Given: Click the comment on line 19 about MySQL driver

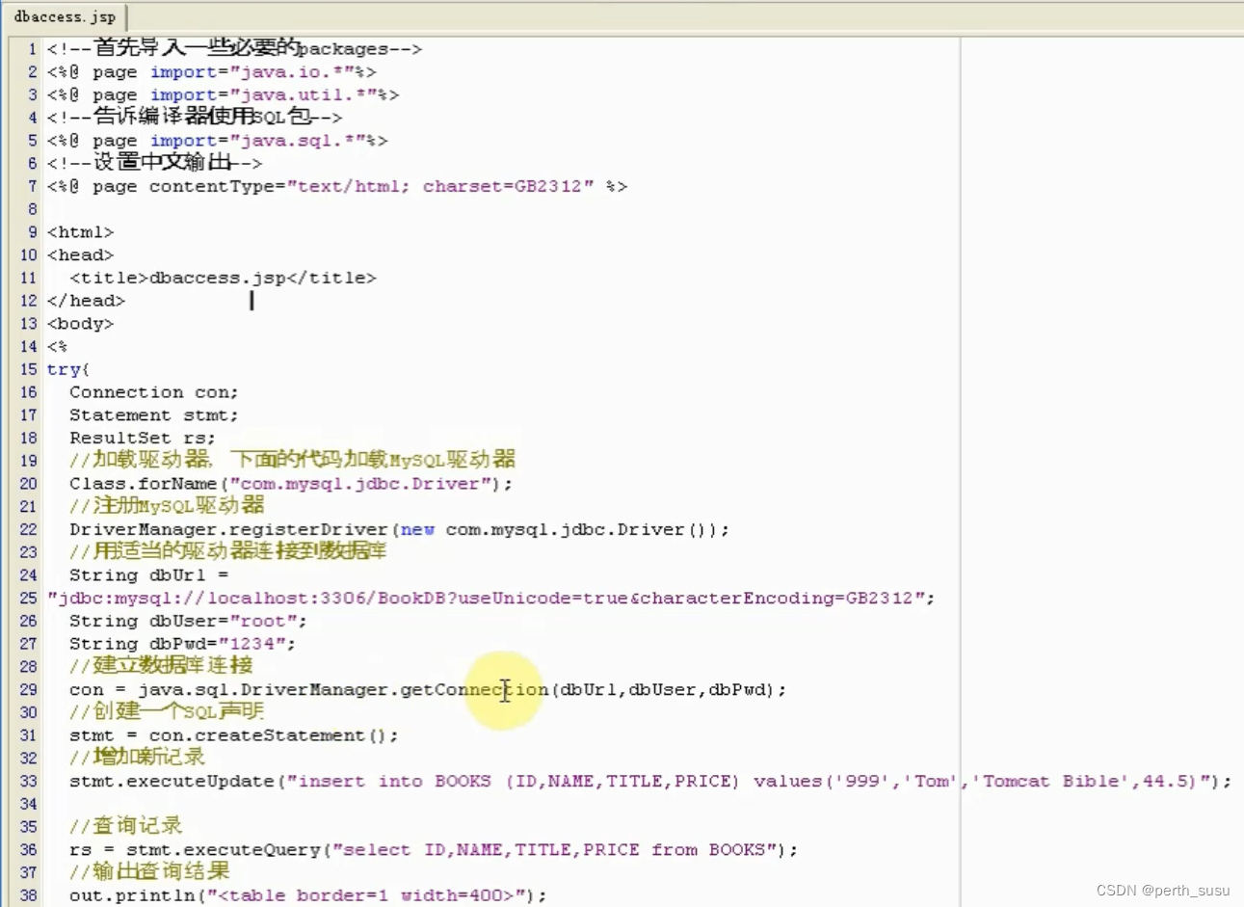Looking at the screenshot, I should click(292, 460).
